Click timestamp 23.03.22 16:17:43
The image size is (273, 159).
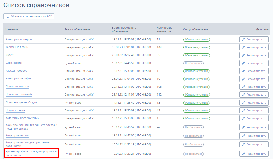pos(131,55)
